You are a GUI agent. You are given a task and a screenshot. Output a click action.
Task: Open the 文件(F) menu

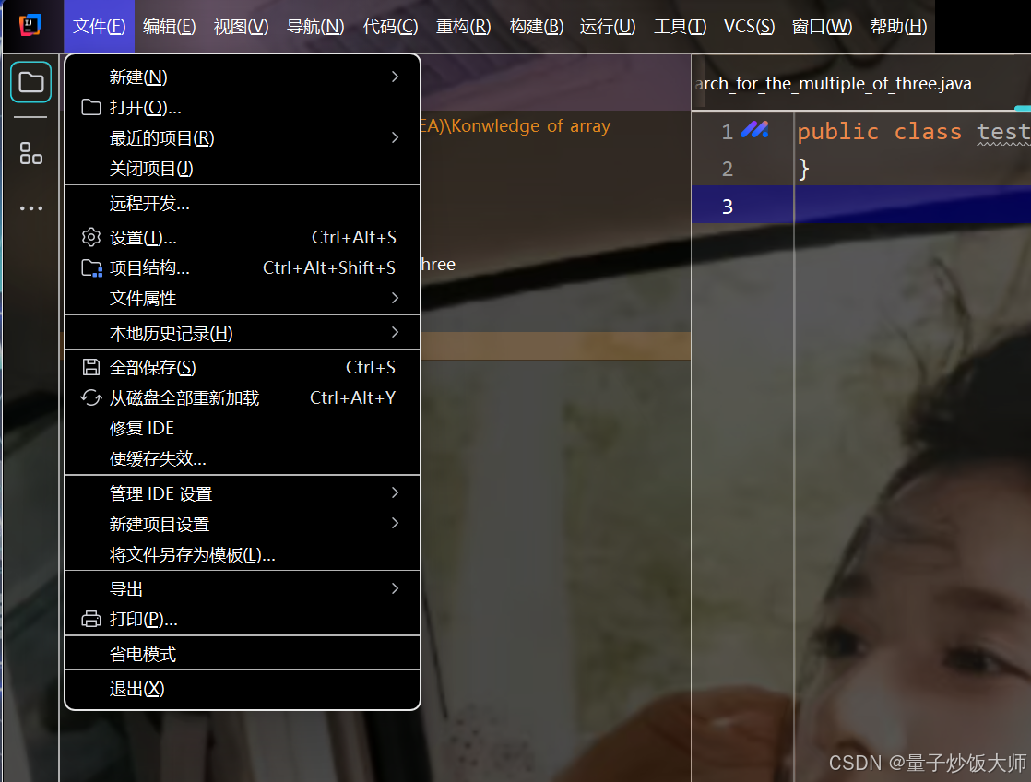100,27
